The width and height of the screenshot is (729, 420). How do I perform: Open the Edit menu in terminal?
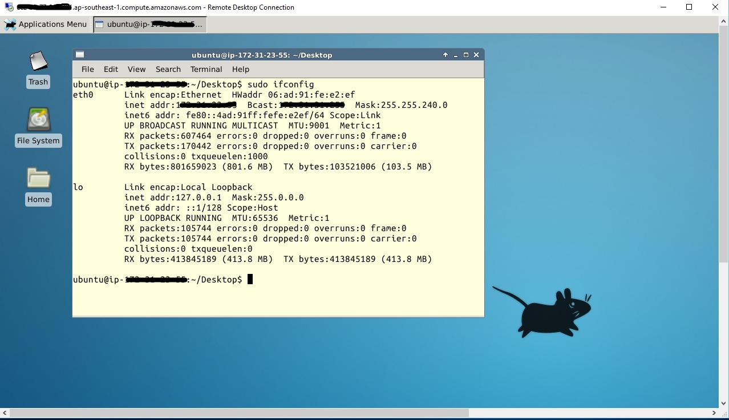coord(111,69)
